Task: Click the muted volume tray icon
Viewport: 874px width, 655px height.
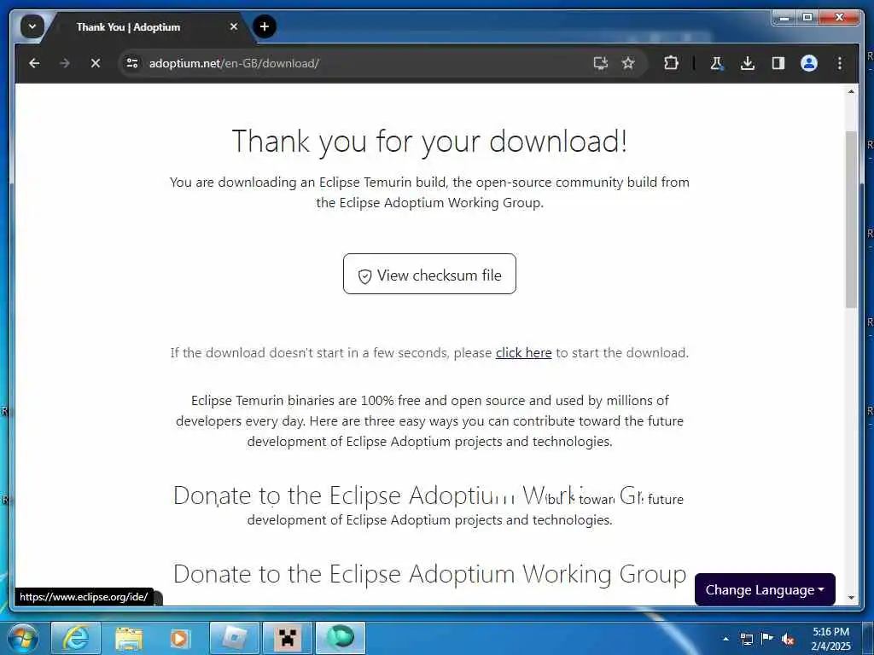Action: (788, 640)
